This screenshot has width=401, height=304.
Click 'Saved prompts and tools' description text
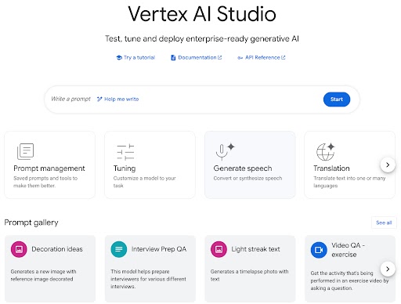[45, 182]
